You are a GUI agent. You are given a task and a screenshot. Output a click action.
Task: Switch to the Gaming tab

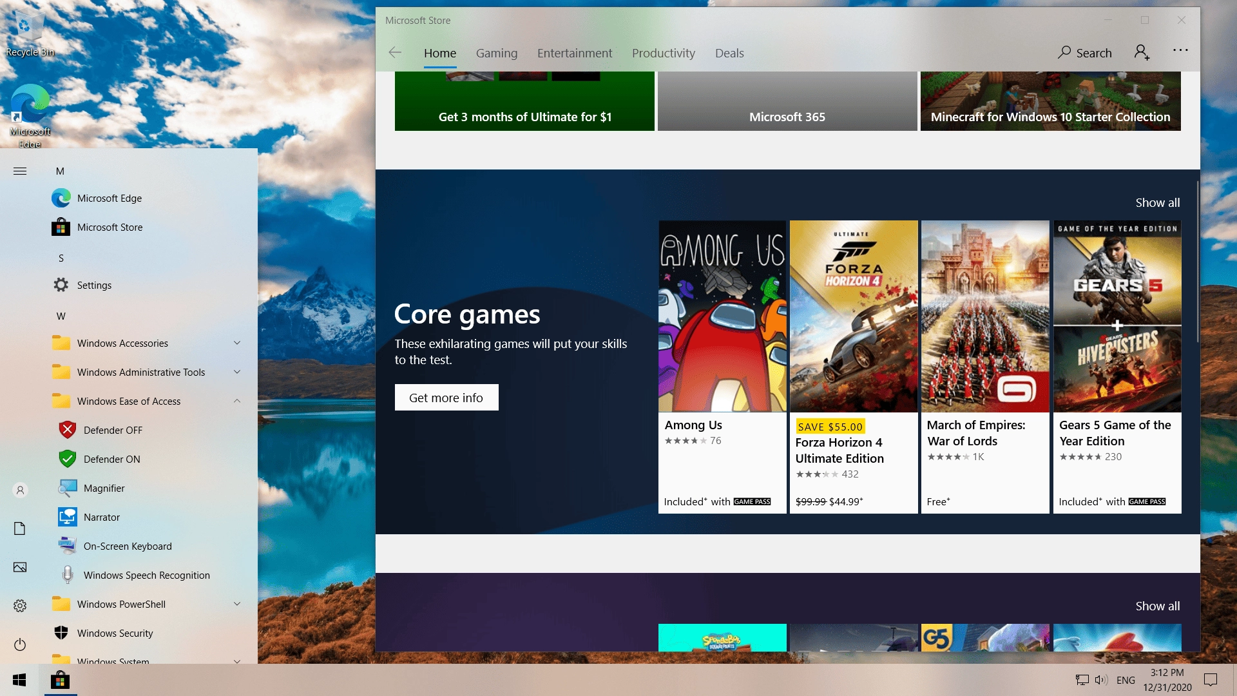click(497, 53)
